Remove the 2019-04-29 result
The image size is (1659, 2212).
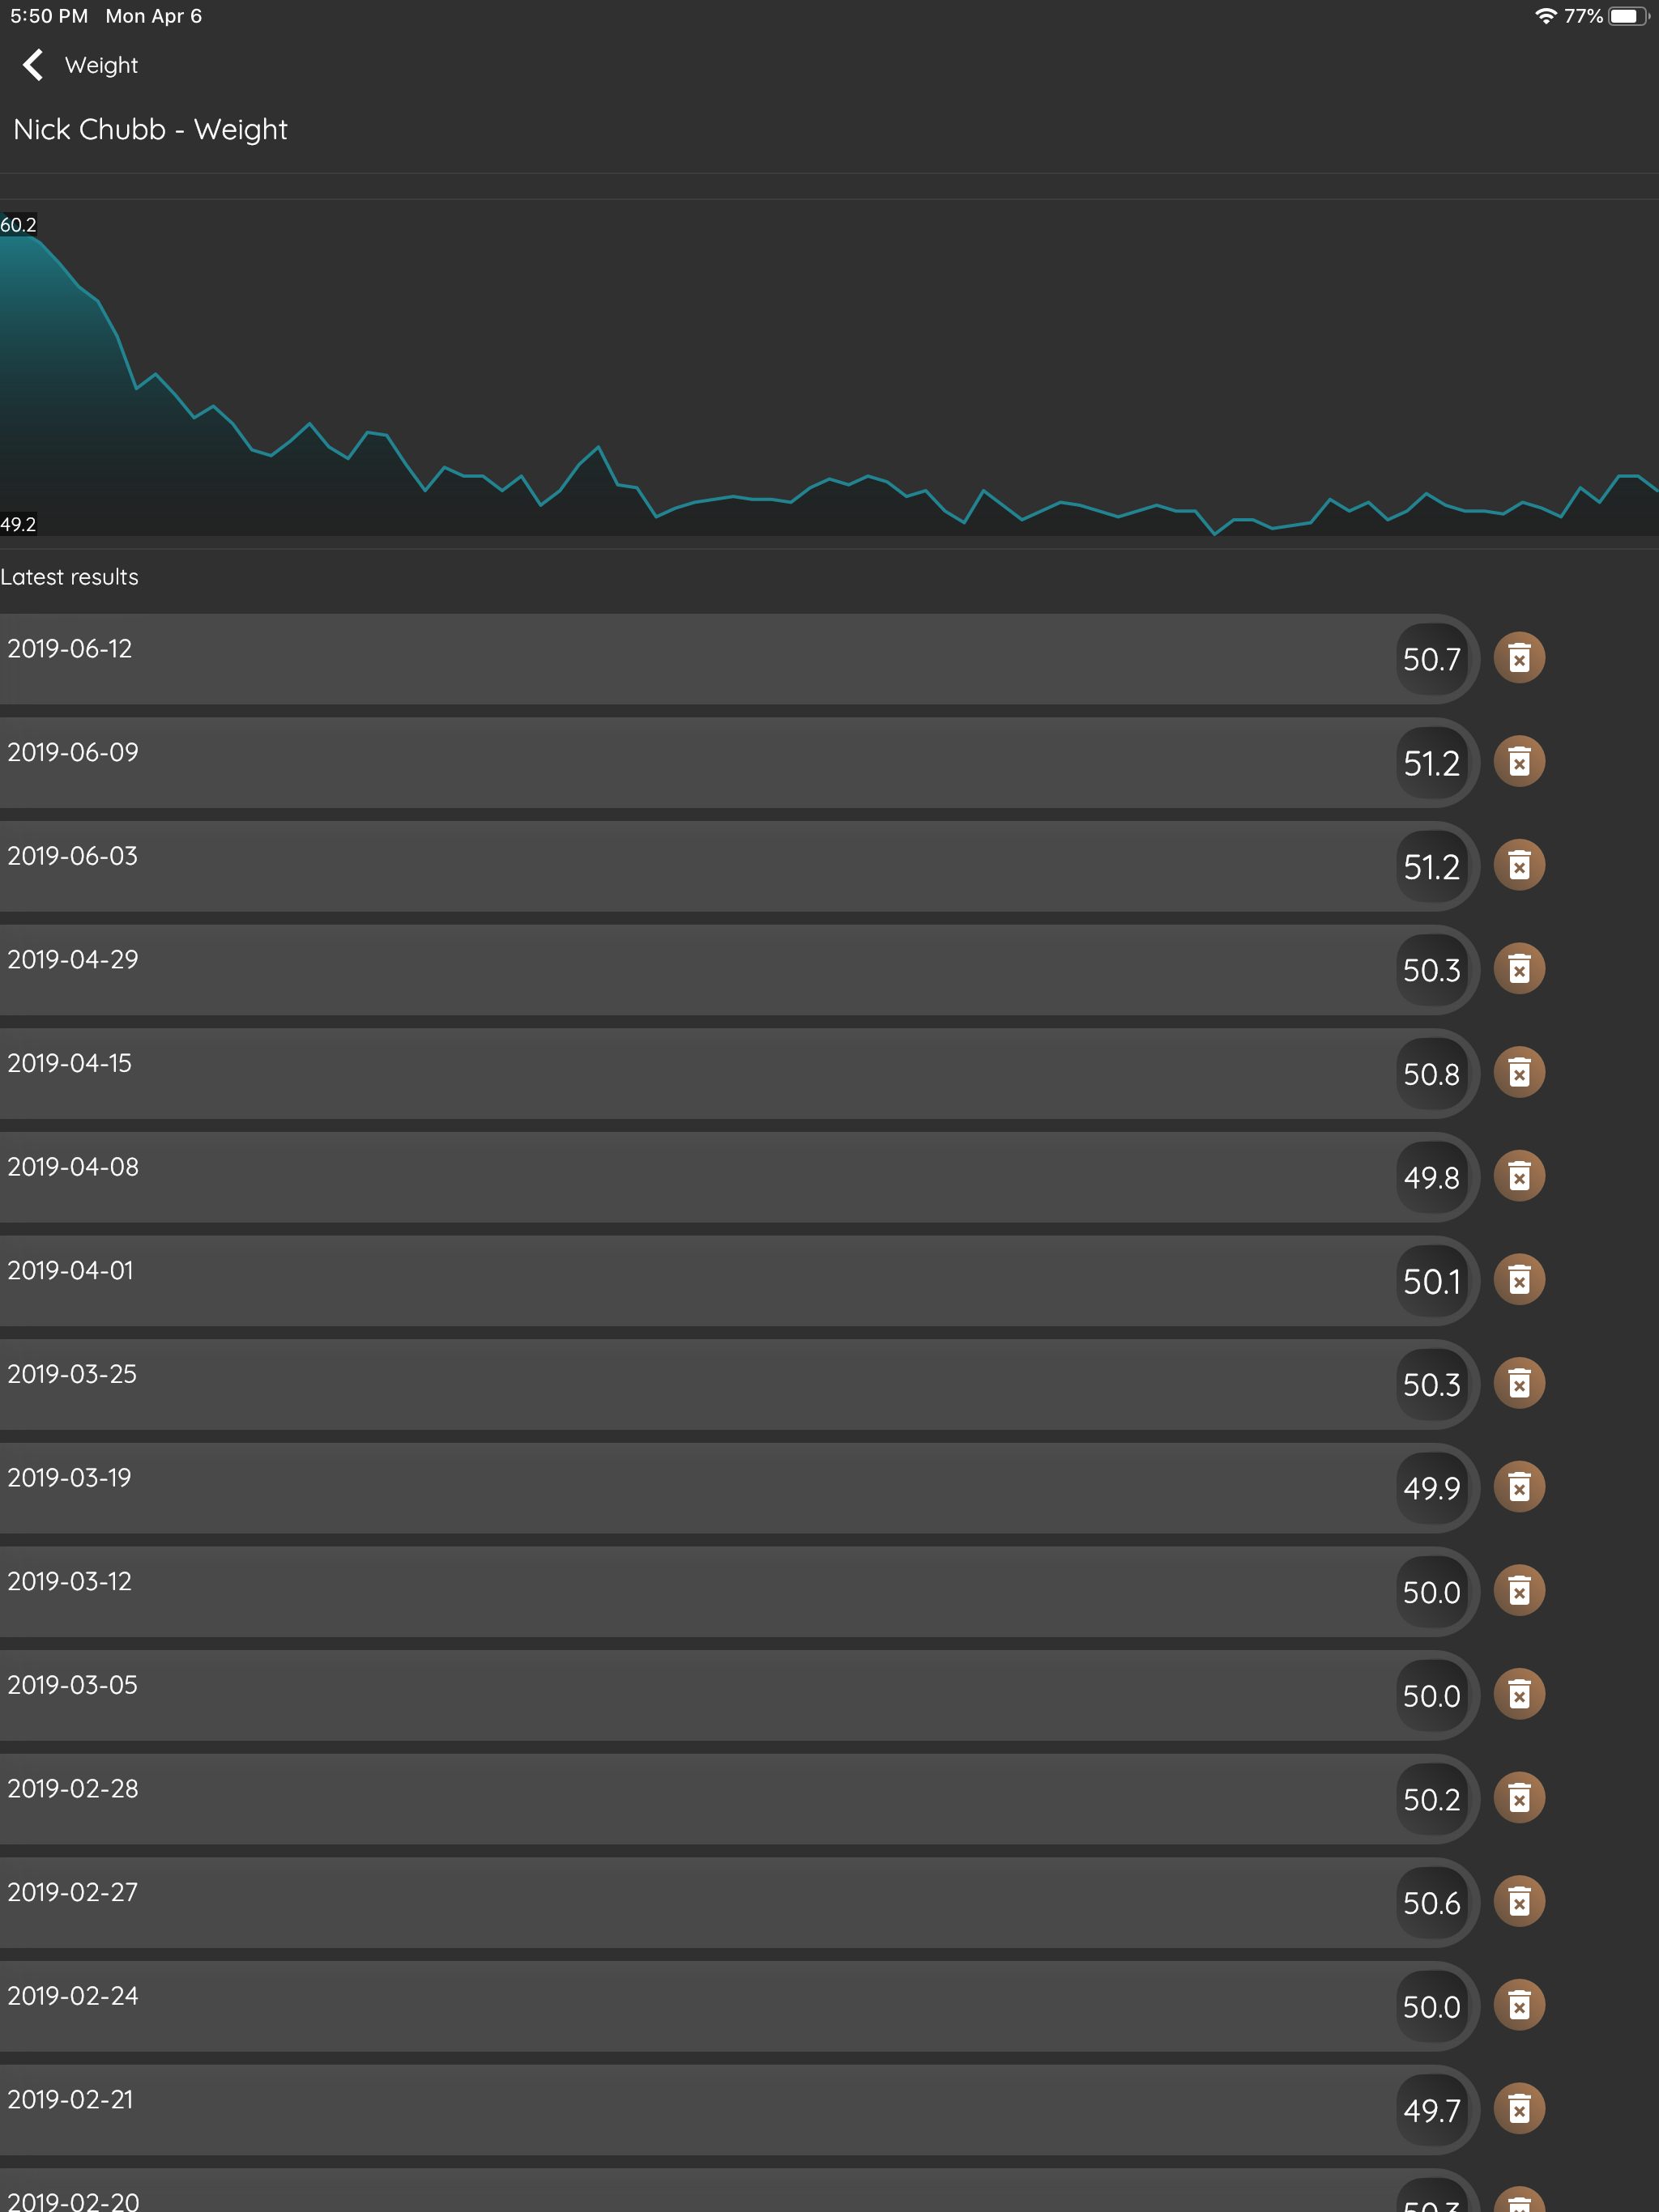pos(1518,969)
